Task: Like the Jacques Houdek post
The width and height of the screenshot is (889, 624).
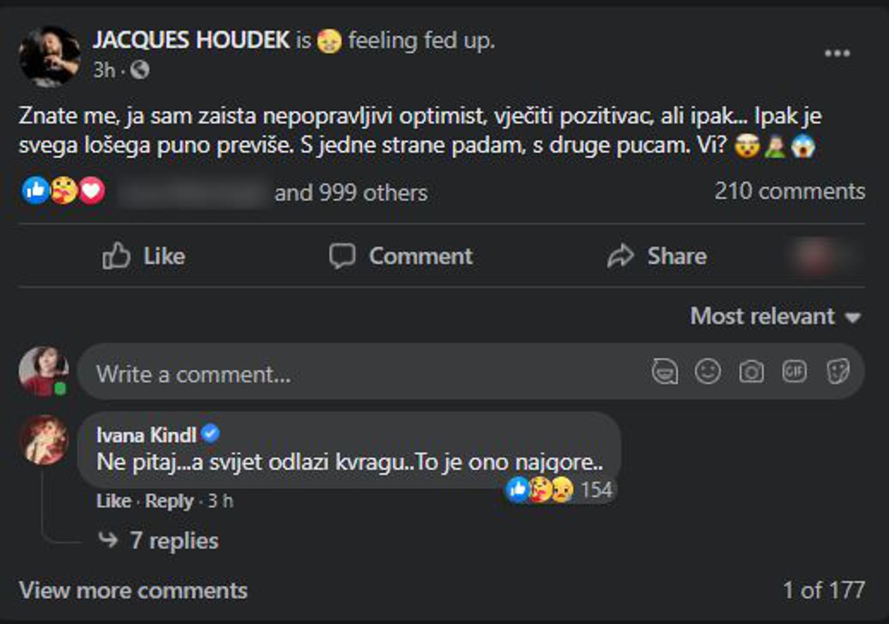Action: tap(144, 256)
